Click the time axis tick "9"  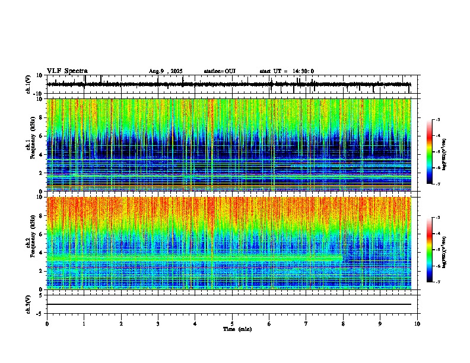click(380, 324)
